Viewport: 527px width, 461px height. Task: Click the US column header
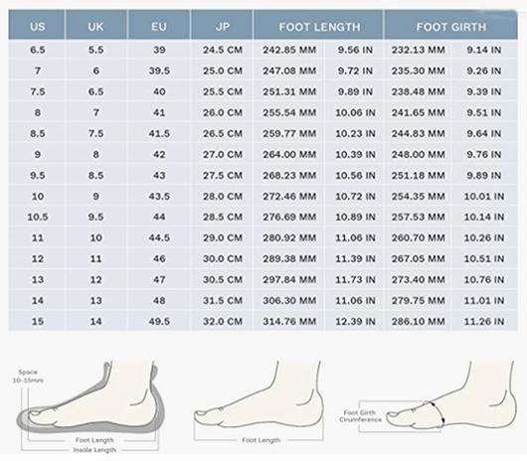point(37,26)
